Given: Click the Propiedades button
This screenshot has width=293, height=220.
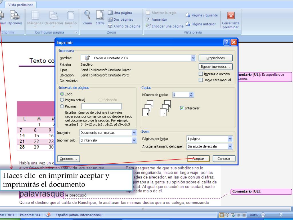Looking at the screenshot, I should (215, 58).
